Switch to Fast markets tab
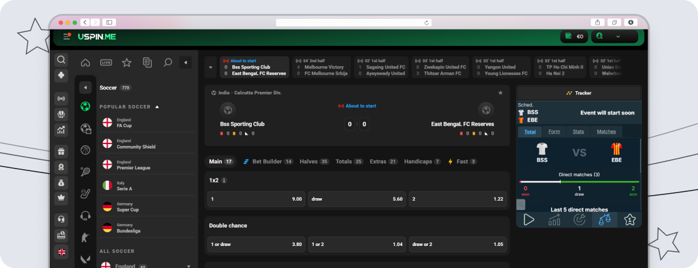The height and width of the screenshot is (268, 698). (x=462, y=162)
